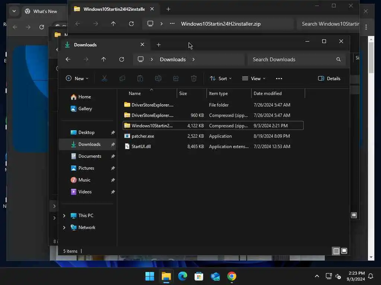Screen dimensions: 381x285
Task: Select the 960 KB DriverStoreExplorer zip file
Action: pyautogui.click(x=213, y=115)
